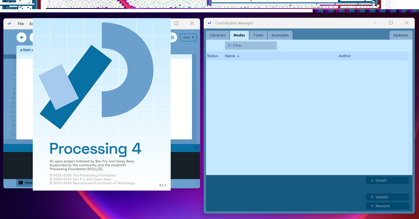
Task: Switch to the Tools tab
Action: coord(258,35)
